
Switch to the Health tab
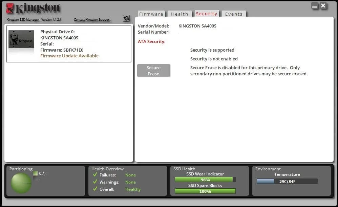[179, 14]
